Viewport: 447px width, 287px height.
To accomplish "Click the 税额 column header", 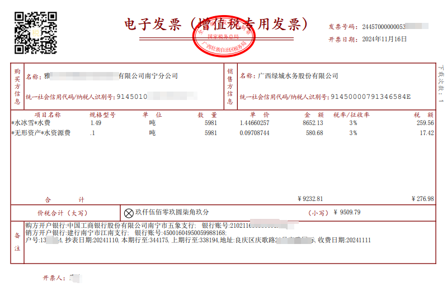I will [x=424, y=115].
